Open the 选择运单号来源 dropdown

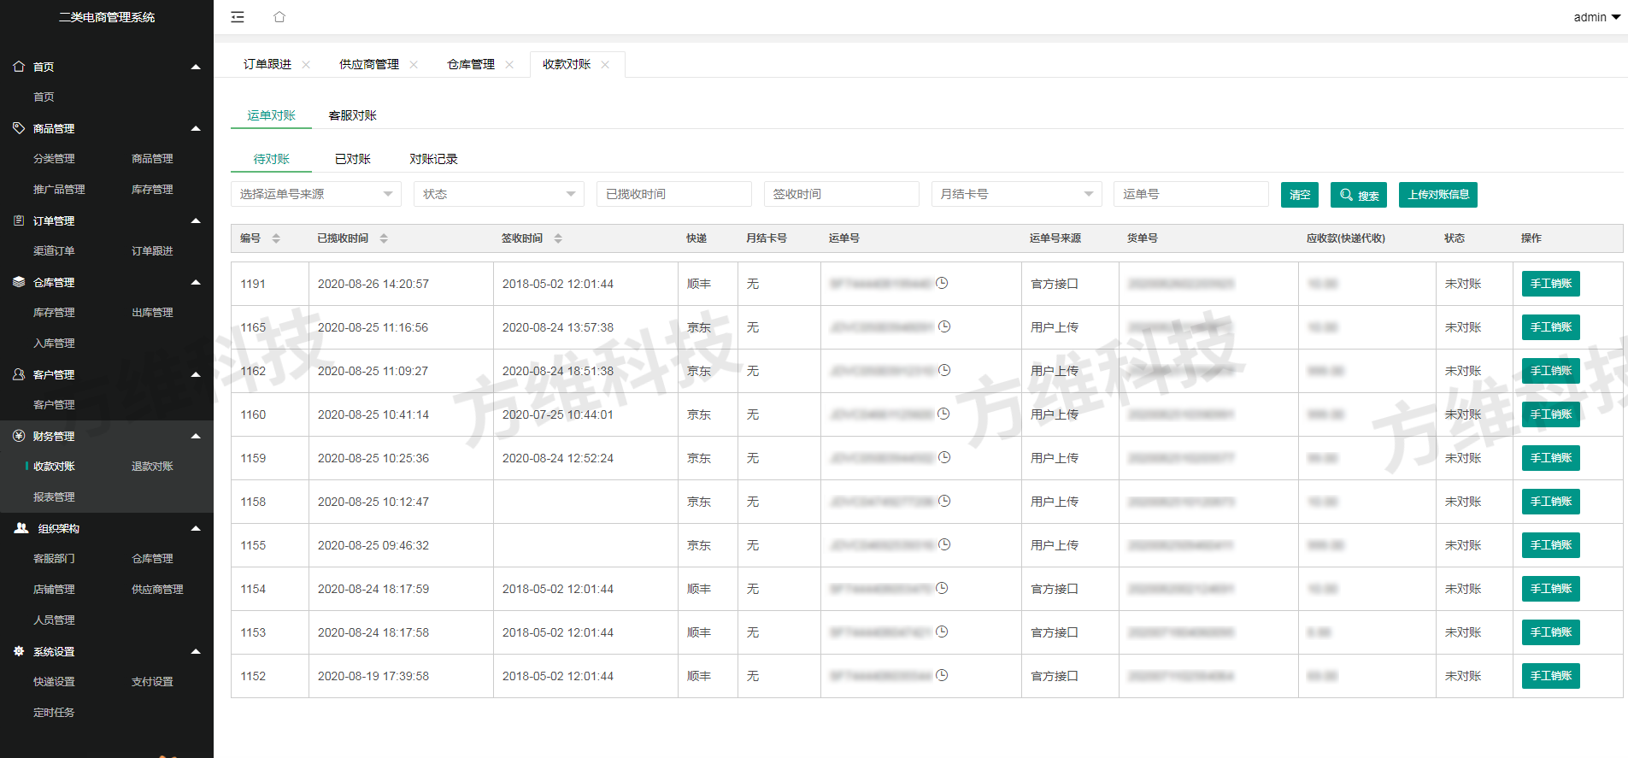click(316, 194)
